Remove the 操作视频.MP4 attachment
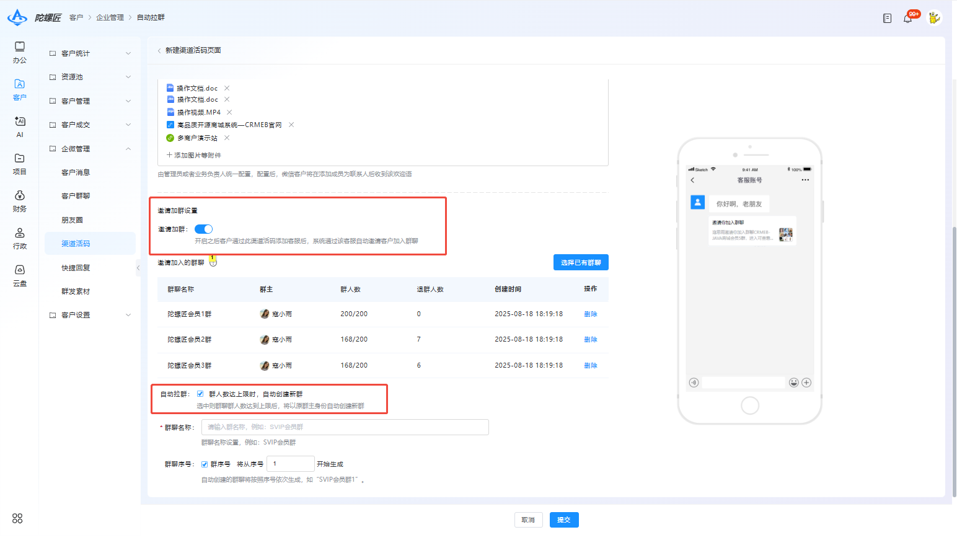This screenshot has height=540, width=957. [x=229, y=112]
